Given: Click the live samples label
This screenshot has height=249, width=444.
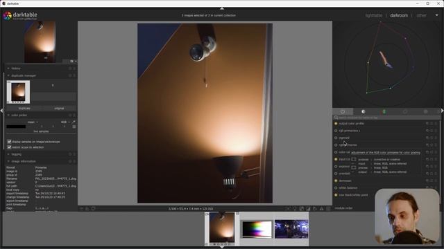Looking at the screenshot, I should point(41,131).
